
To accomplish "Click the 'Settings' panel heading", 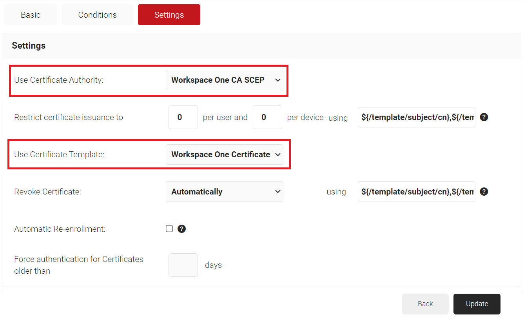I will tap(29, 45).
